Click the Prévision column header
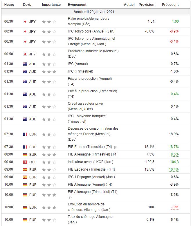Image resolution: width=191 pixels, height=226 pixels. [x=146, y=5]
